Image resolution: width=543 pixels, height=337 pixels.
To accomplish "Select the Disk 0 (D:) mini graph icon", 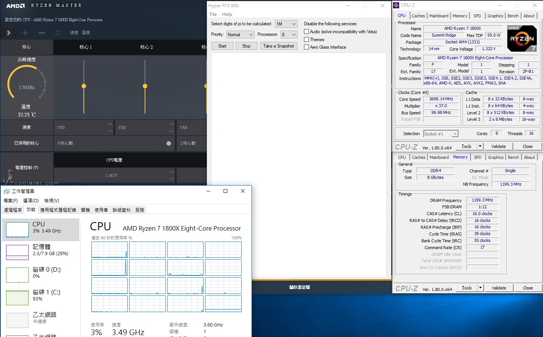I will [x=17, y=275].
